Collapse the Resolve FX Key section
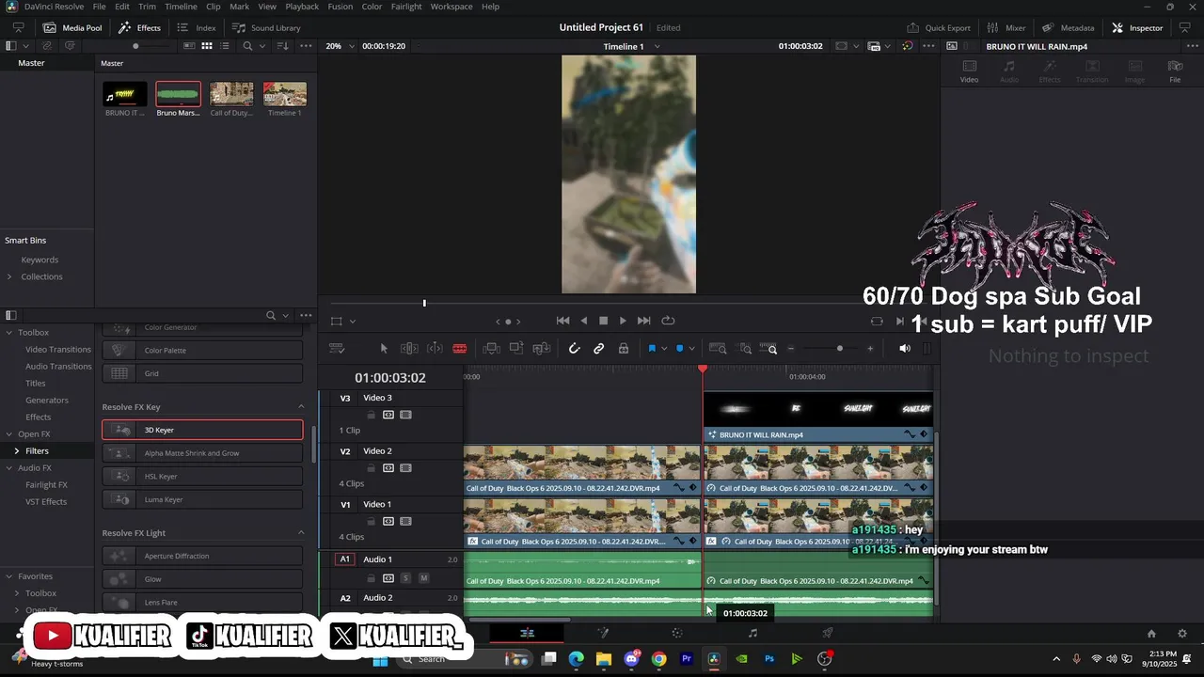Viewport: 1204px width, 677px height. (301, 407)
